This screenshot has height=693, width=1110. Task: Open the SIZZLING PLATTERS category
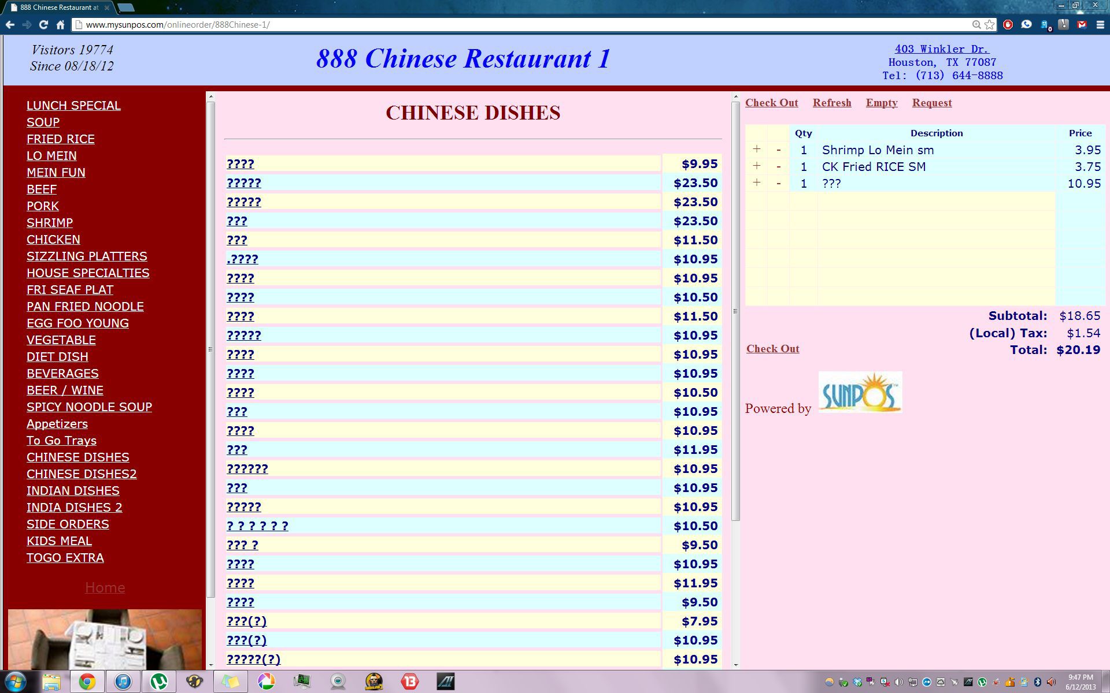[x=87, y=256]
